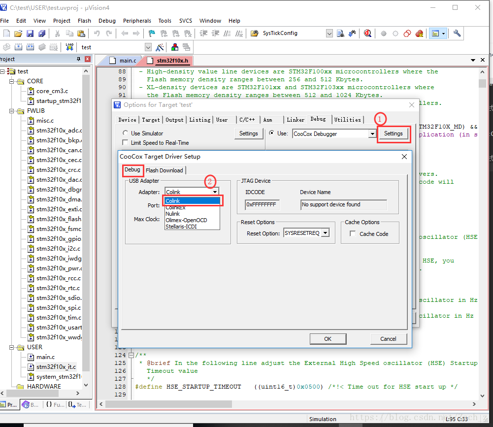Screen dimensions: 493x427
Task: Click the project tree horizontal scrollbar
Action: (32, 394)
